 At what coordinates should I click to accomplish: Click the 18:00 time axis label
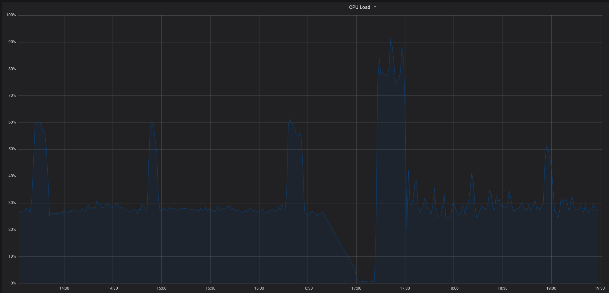tap(454, 288)
